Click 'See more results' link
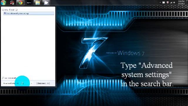 tap(10, 78)
